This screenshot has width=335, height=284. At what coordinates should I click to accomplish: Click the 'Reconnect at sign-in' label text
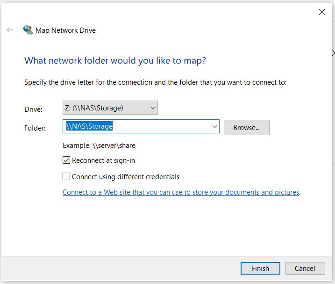click(103, 160)
